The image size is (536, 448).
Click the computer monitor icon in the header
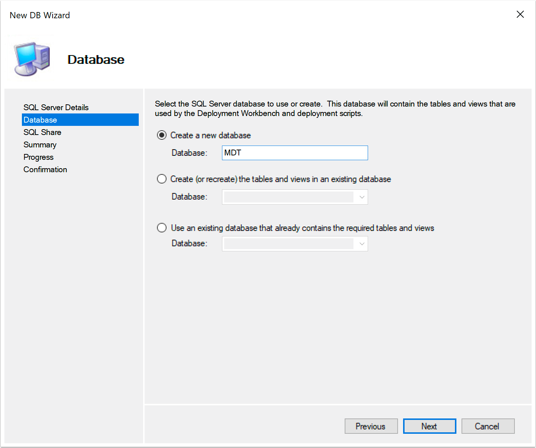click(x=31, y=58)
